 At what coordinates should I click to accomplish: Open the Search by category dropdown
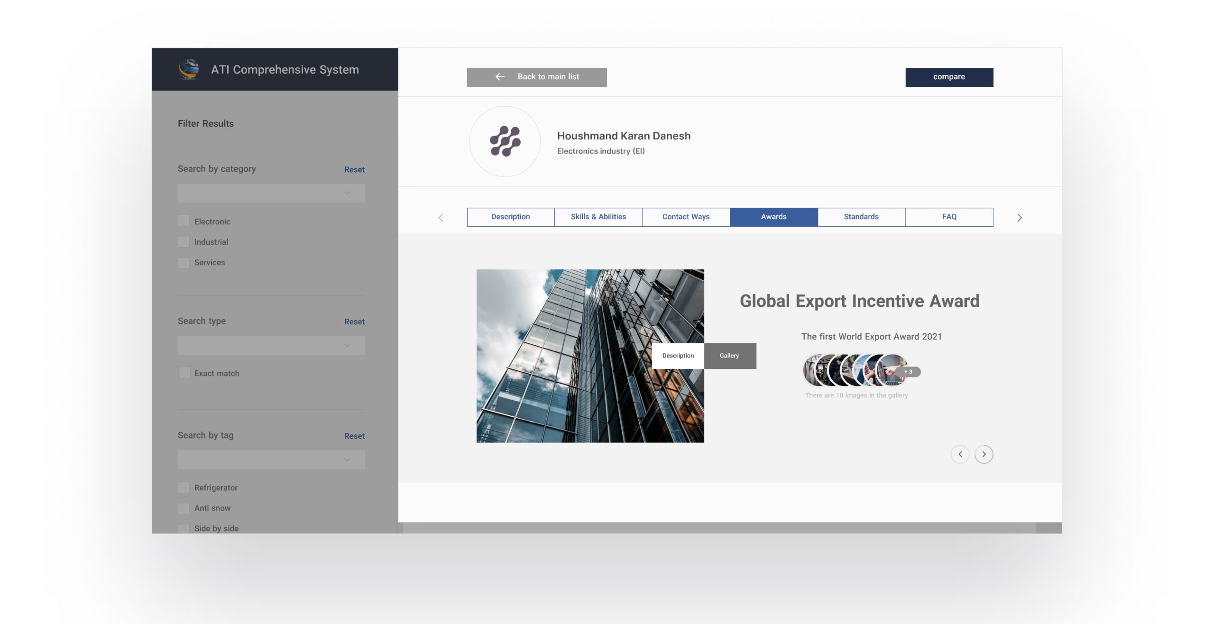tap(271, 193)
